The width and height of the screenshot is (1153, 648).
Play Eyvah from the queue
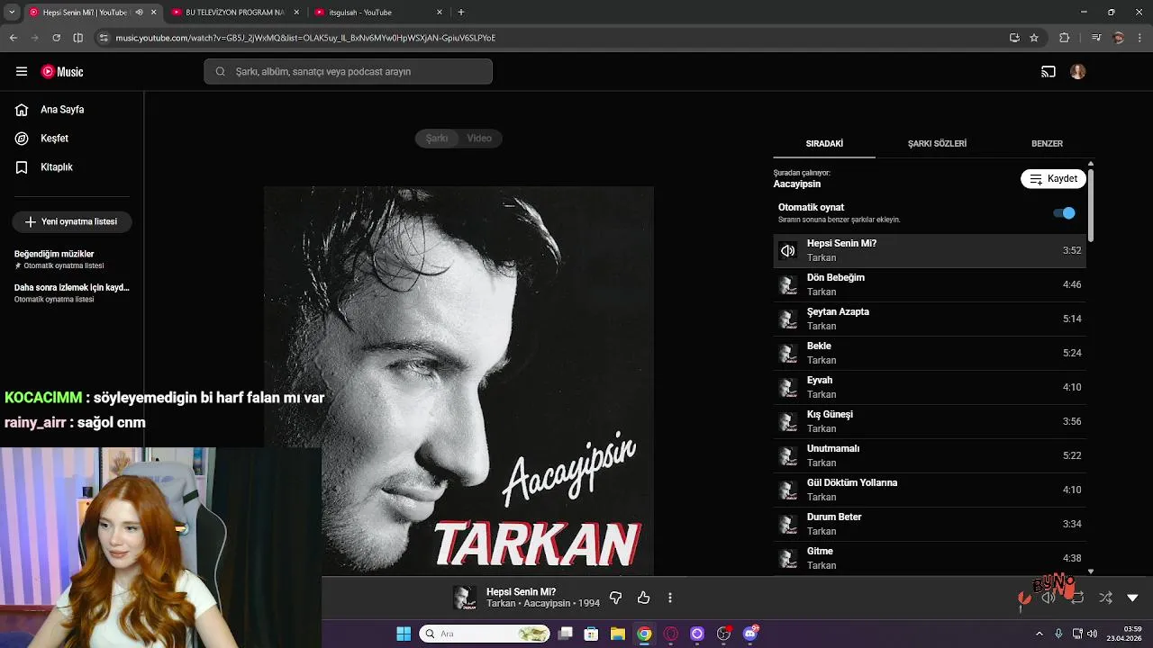pyautogui.click(x=930, y=388)
